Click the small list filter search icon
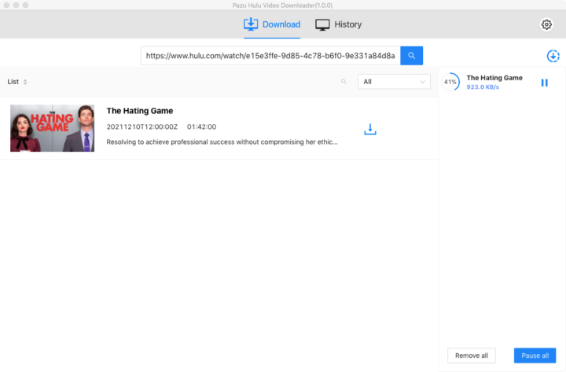The image size is (566, 372). 344,82
